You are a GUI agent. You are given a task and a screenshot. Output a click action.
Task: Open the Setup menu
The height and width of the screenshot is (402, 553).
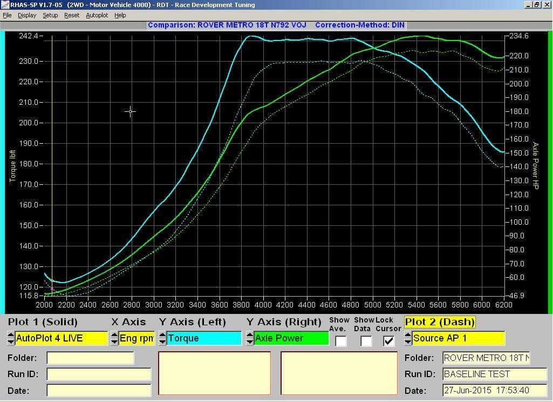pos(50,15)
